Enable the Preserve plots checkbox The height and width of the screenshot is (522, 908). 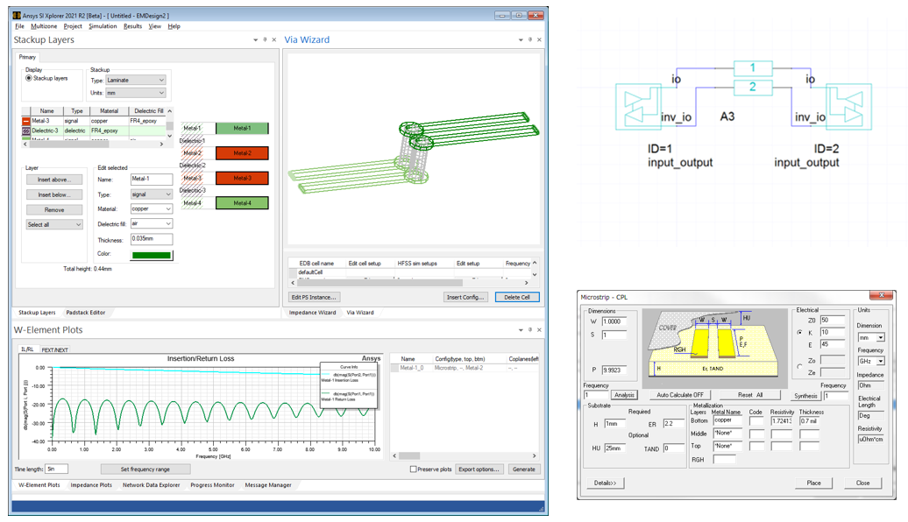[x=413, y=469]
